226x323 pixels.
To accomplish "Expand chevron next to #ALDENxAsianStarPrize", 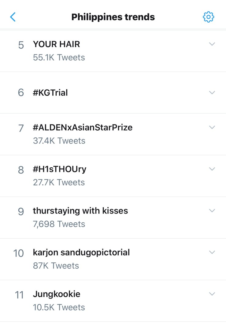I will coord(212,127).
